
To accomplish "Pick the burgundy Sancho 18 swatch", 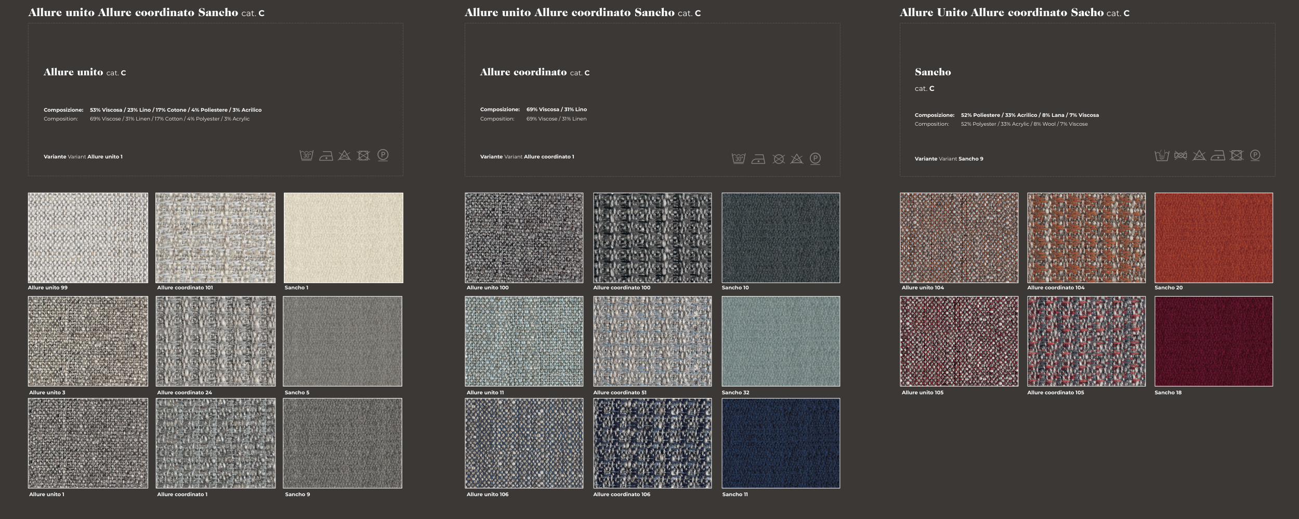I will point(1213,341).
